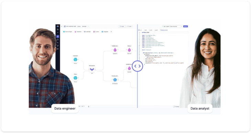Click the plus icon in dark sidebar
This screenshot has width=251, height=134.
tap(58, 32)
